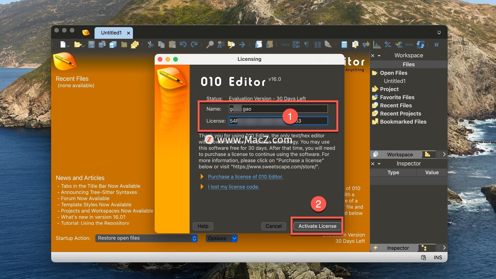This screenshot has height=279, width=496.
Task: Click the base converter 10/16 icon
Action: click(x=420, y=44)
